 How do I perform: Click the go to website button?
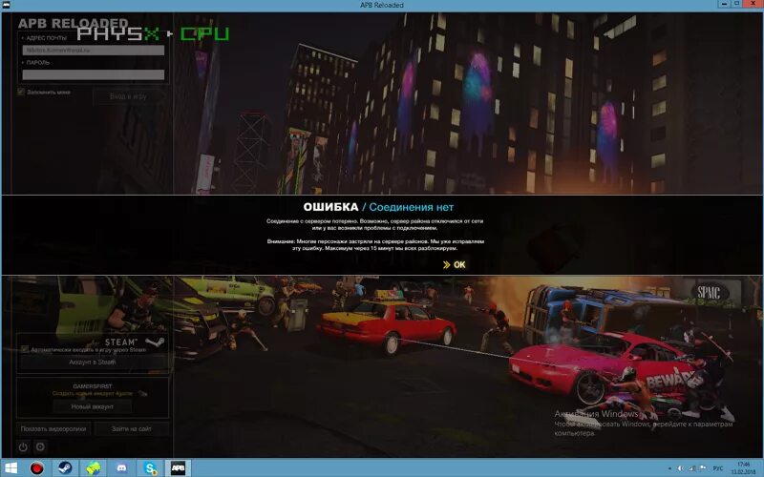(x=132, y=428)
